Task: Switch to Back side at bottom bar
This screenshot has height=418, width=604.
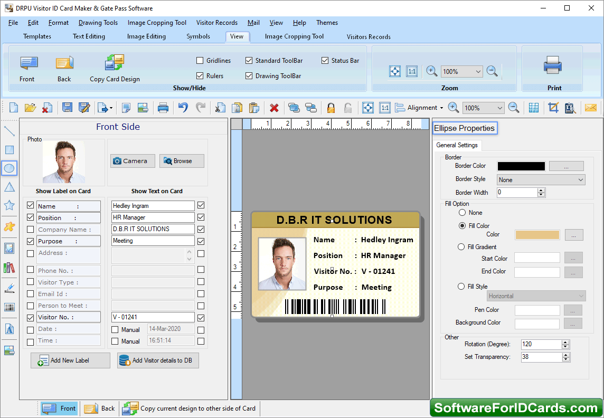Action: coord(99,408)
